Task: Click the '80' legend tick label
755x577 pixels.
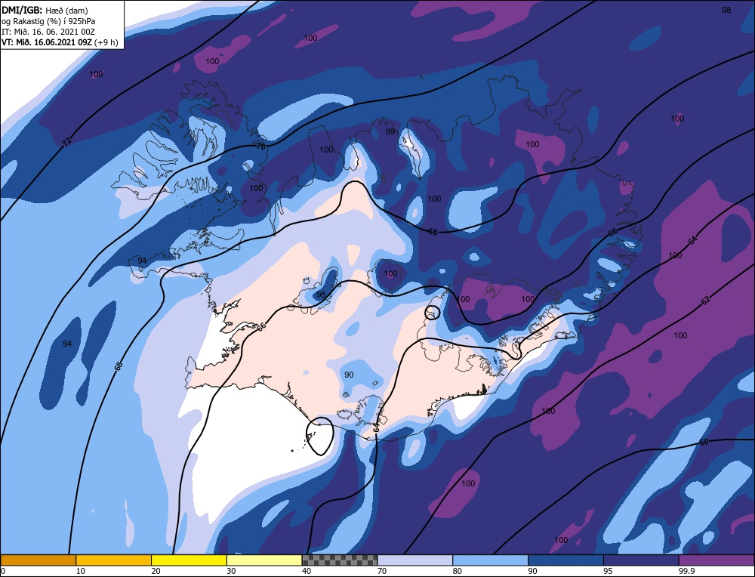Action: tap(457, 571)
